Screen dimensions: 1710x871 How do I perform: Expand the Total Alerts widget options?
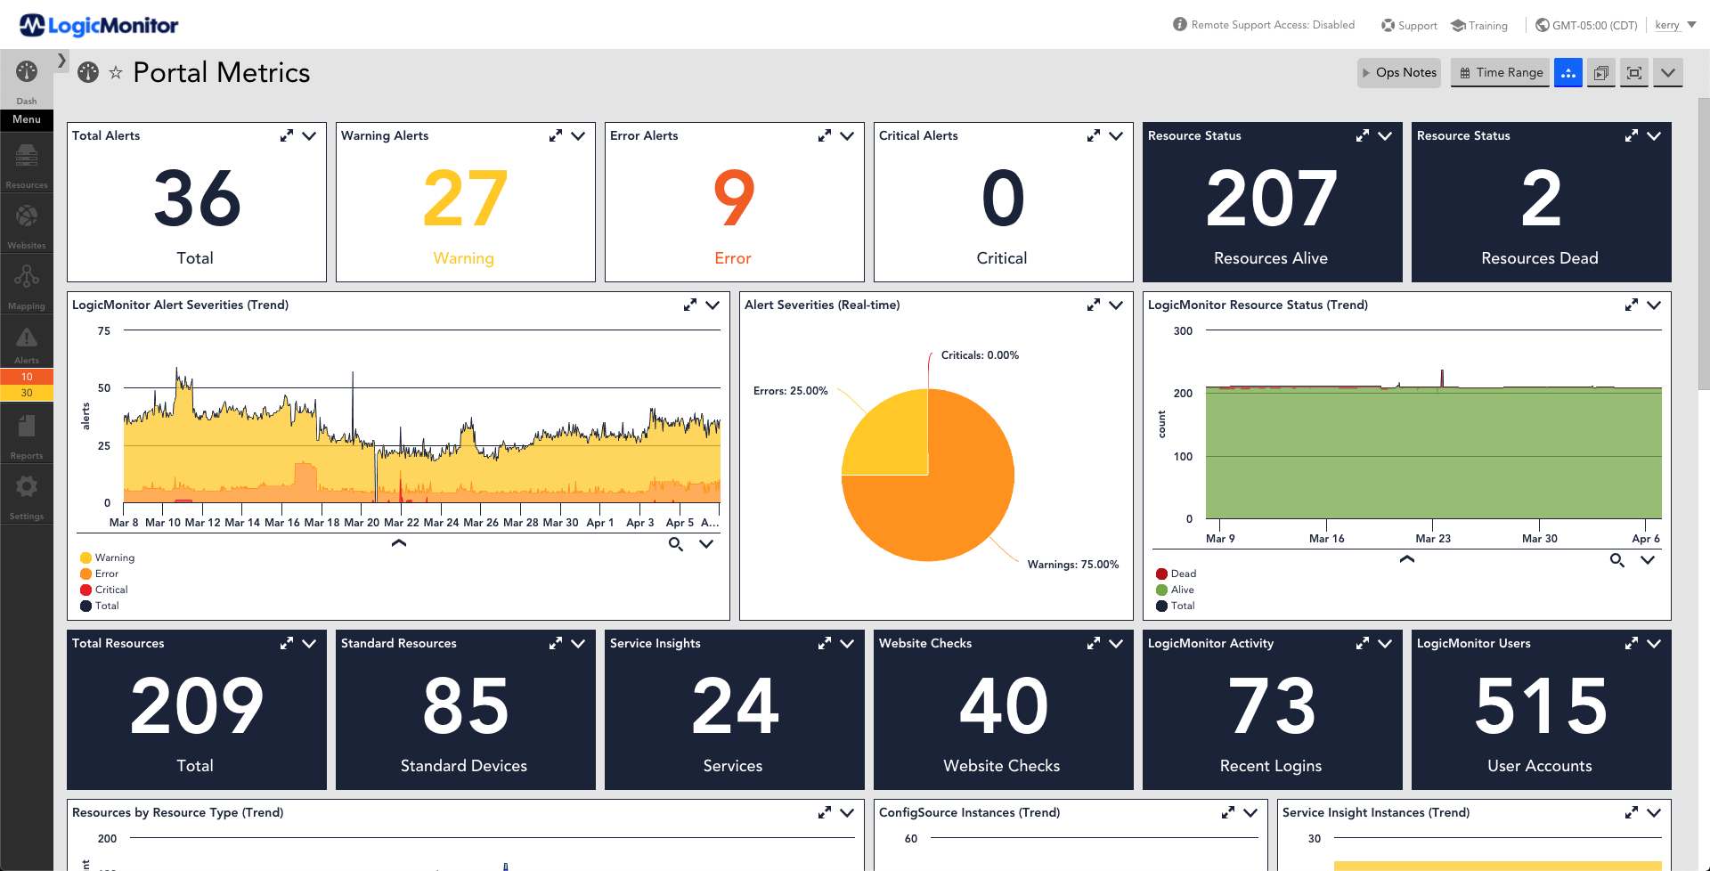309,136
